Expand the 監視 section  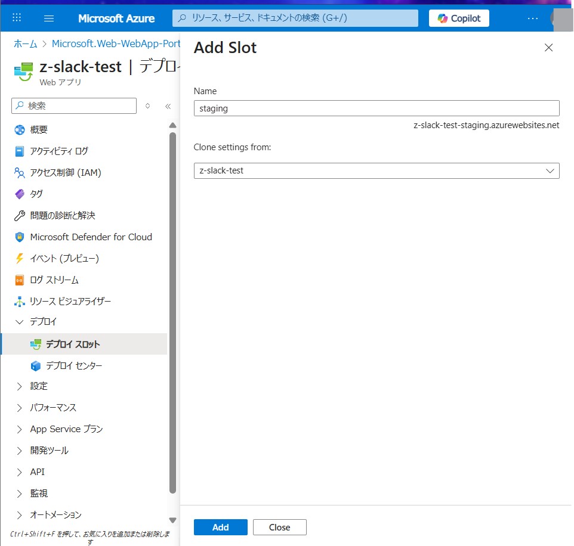(20, 494)
